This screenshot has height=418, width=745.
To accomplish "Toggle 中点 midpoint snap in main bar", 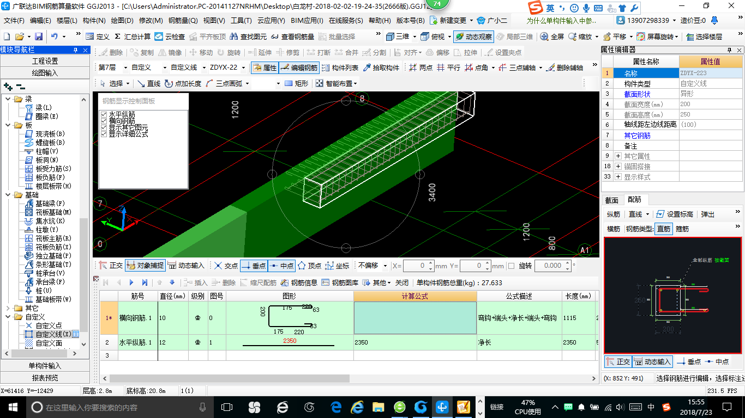I will click(281, 266).
